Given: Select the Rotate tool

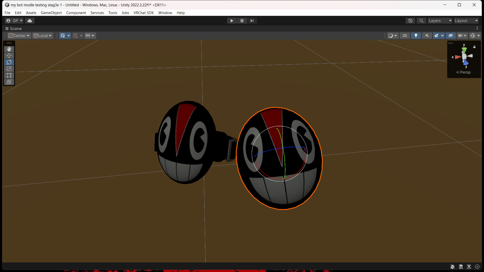Looking at the screenshot, I should (x=9, y=62).
